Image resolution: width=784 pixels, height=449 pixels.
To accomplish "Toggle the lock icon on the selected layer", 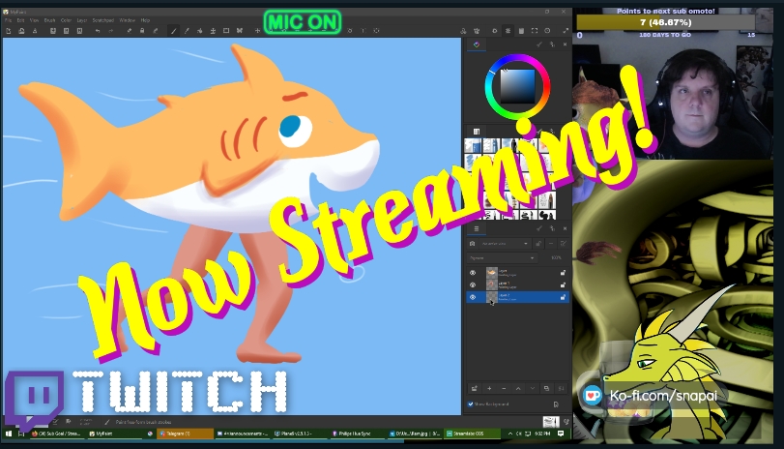I will coord(563,297).
